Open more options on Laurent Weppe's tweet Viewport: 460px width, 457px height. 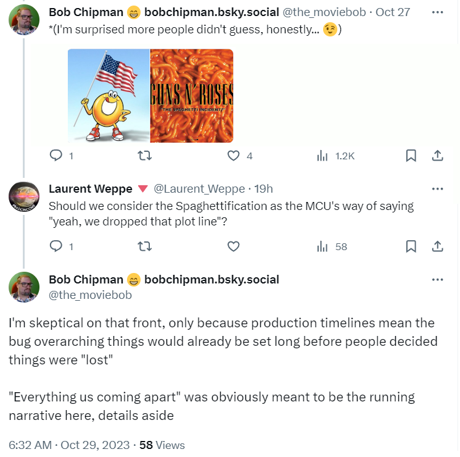click(x=437, y=189)
